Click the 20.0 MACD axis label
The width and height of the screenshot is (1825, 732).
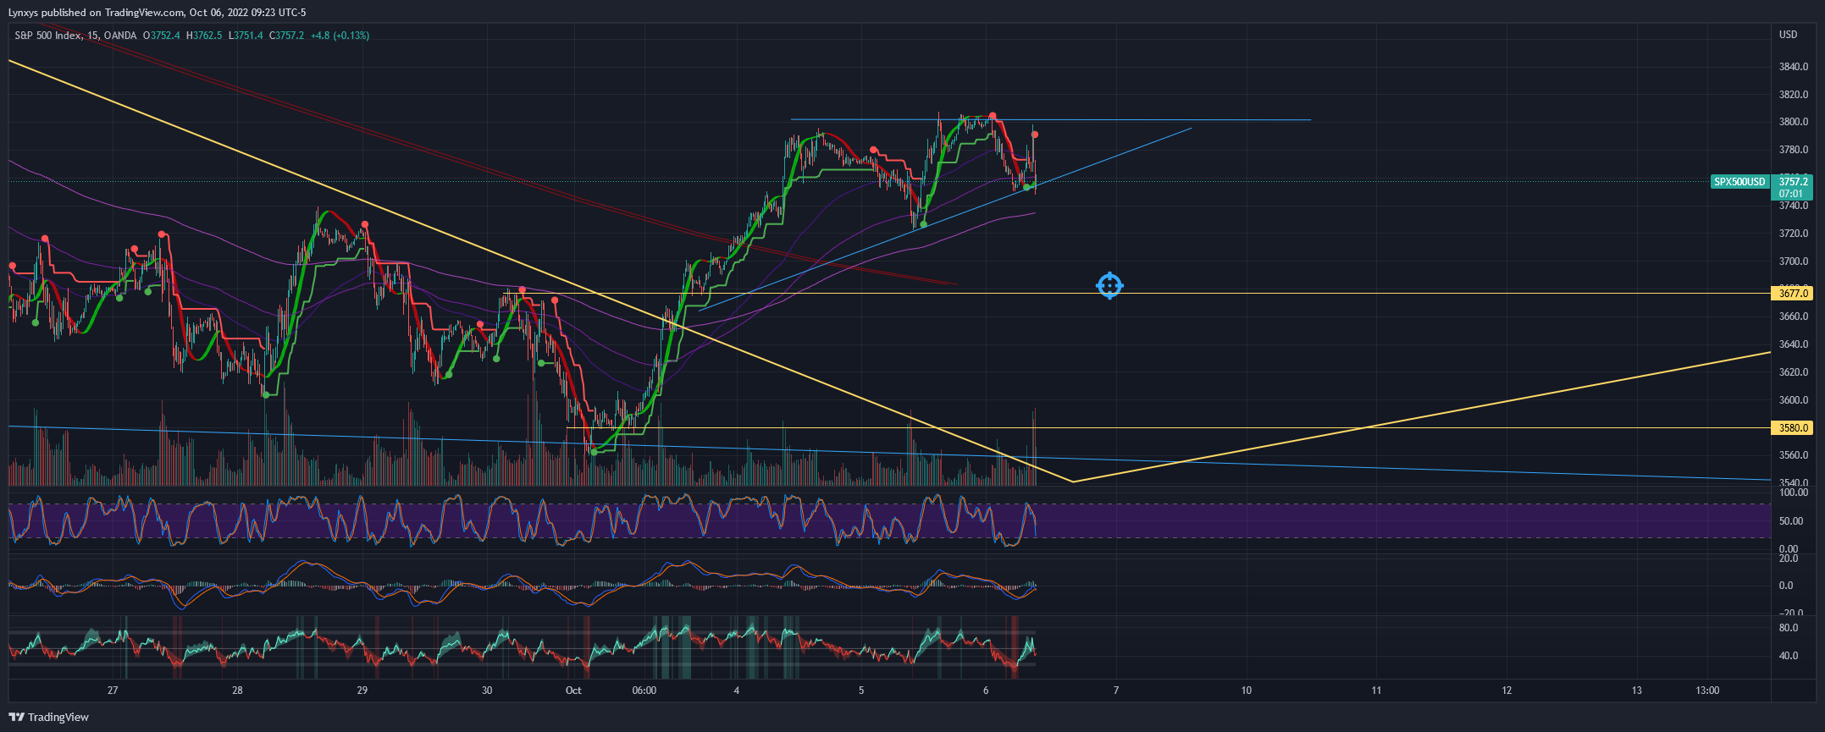pyautogui.click(x=1789, y=559)
